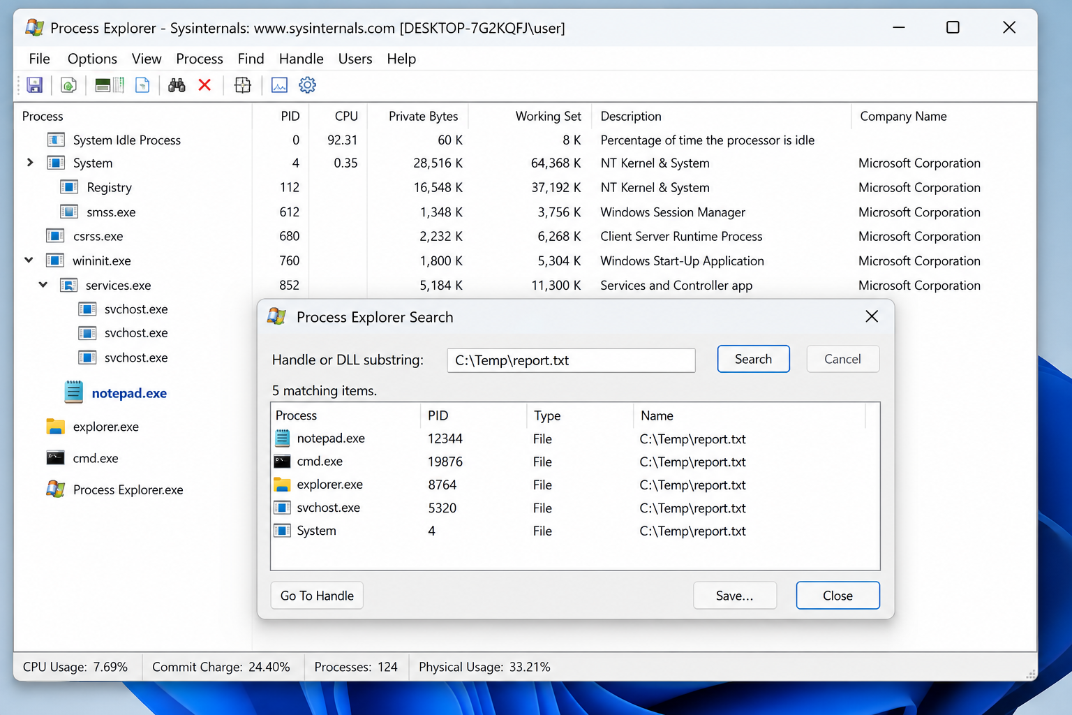Click the crosshair Find Window's Process icon
Image resolution: width=1072 pixels, height=715 pixels.
pyautogui.click(x=242, y=85)
